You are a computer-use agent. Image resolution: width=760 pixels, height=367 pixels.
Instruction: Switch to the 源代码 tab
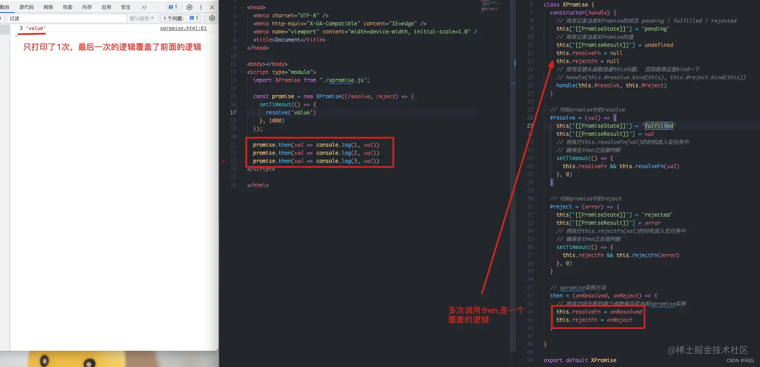(x=26, y=7)
